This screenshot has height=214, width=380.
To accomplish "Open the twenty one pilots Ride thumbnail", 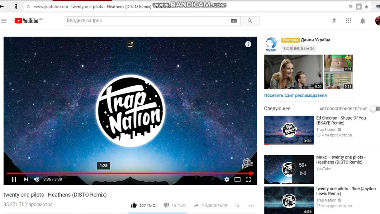I will (x=289, y=200).
